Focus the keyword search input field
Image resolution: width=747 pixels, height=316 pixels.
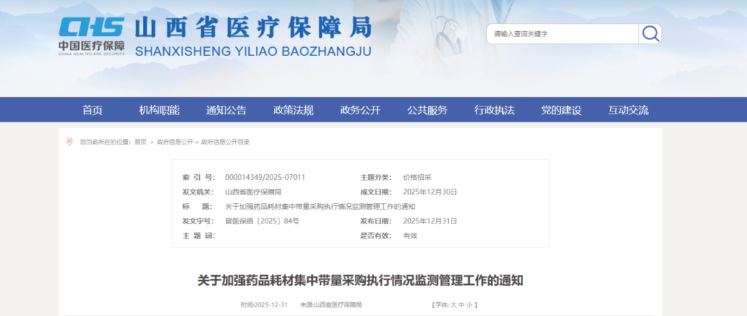click(x=562, y=34)
